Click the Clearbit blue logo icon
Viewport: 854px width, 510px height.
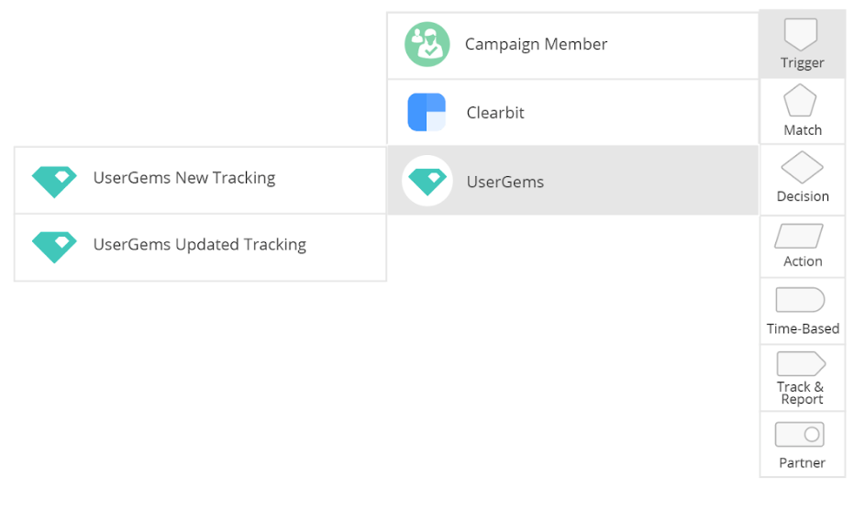[427, 112]
